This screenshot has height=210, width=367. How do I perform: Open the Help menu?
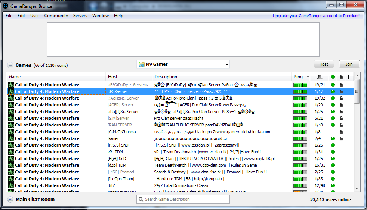[x=118, y=16]
